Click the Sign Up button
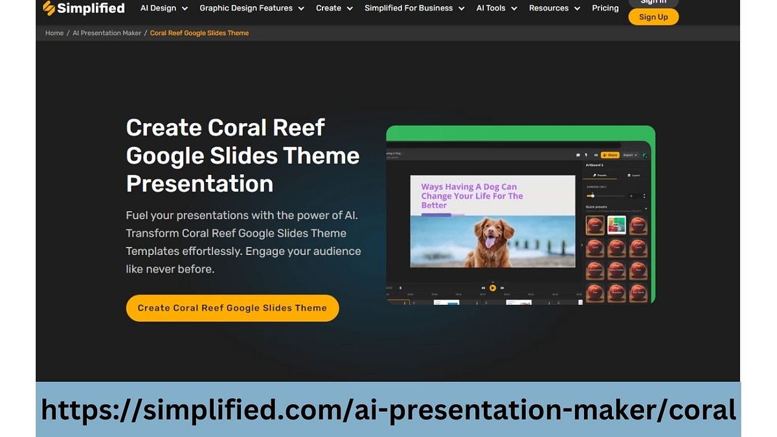 pyautogui.click(x=653, y=17)
